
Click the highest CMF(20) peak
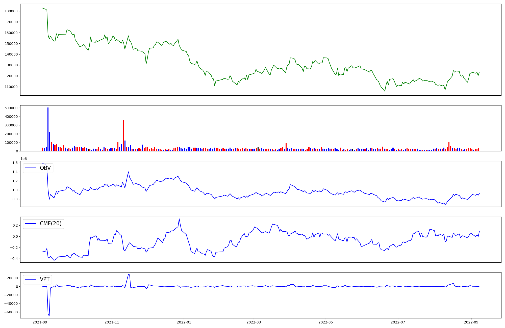pos(179,219)
